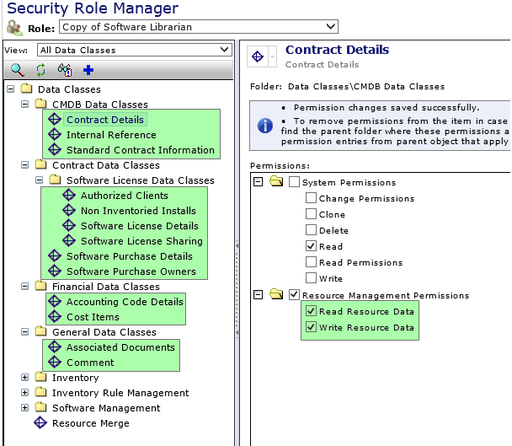Click the info icon beside the saved message
The image size is (512, 446).
tap(264, 125)
